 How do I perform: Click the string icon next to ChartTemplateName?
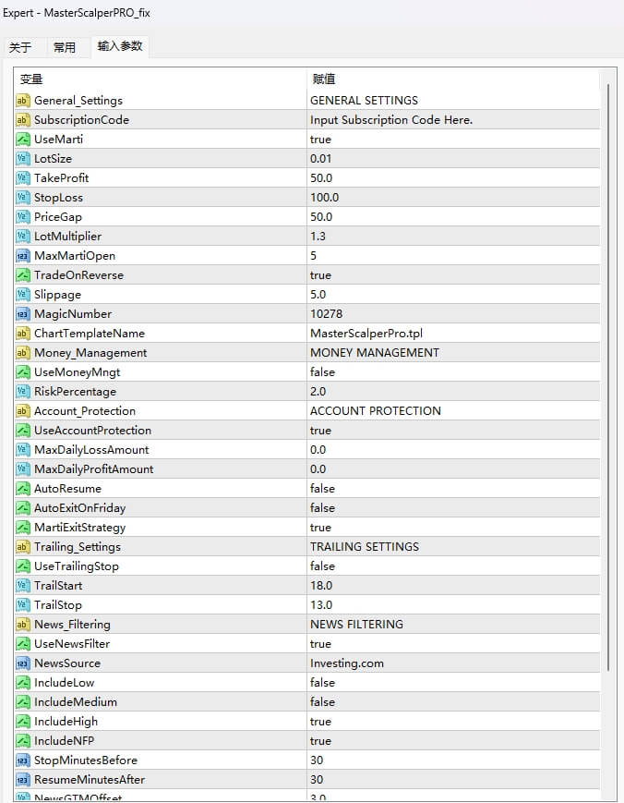point(23,333)
